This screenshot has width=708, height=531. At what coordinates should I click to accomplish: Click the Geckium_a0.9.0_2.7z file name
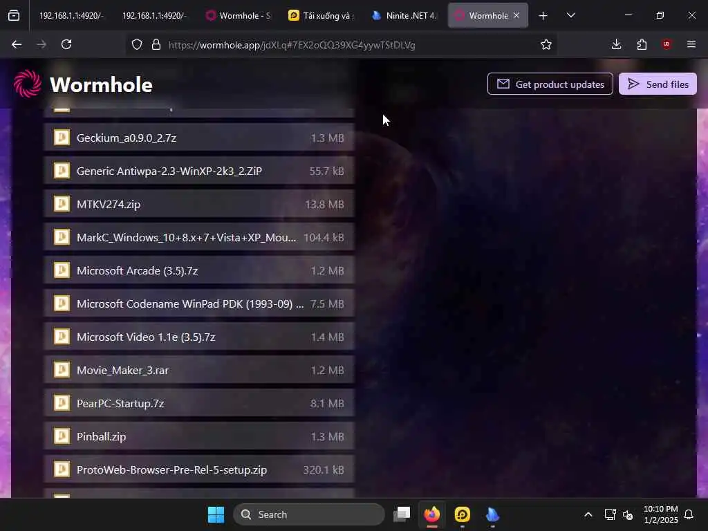(127, 138)
